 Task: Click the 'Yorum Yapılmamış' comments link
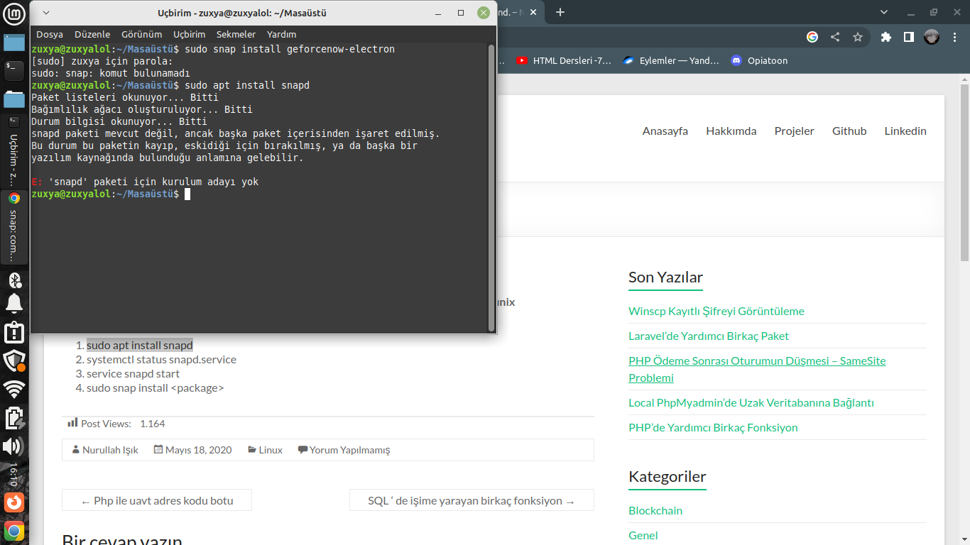(349, 450)
